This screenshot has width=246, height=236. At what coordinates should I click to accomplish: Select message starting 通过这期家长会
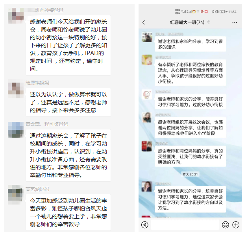click(x=68, y=155)
